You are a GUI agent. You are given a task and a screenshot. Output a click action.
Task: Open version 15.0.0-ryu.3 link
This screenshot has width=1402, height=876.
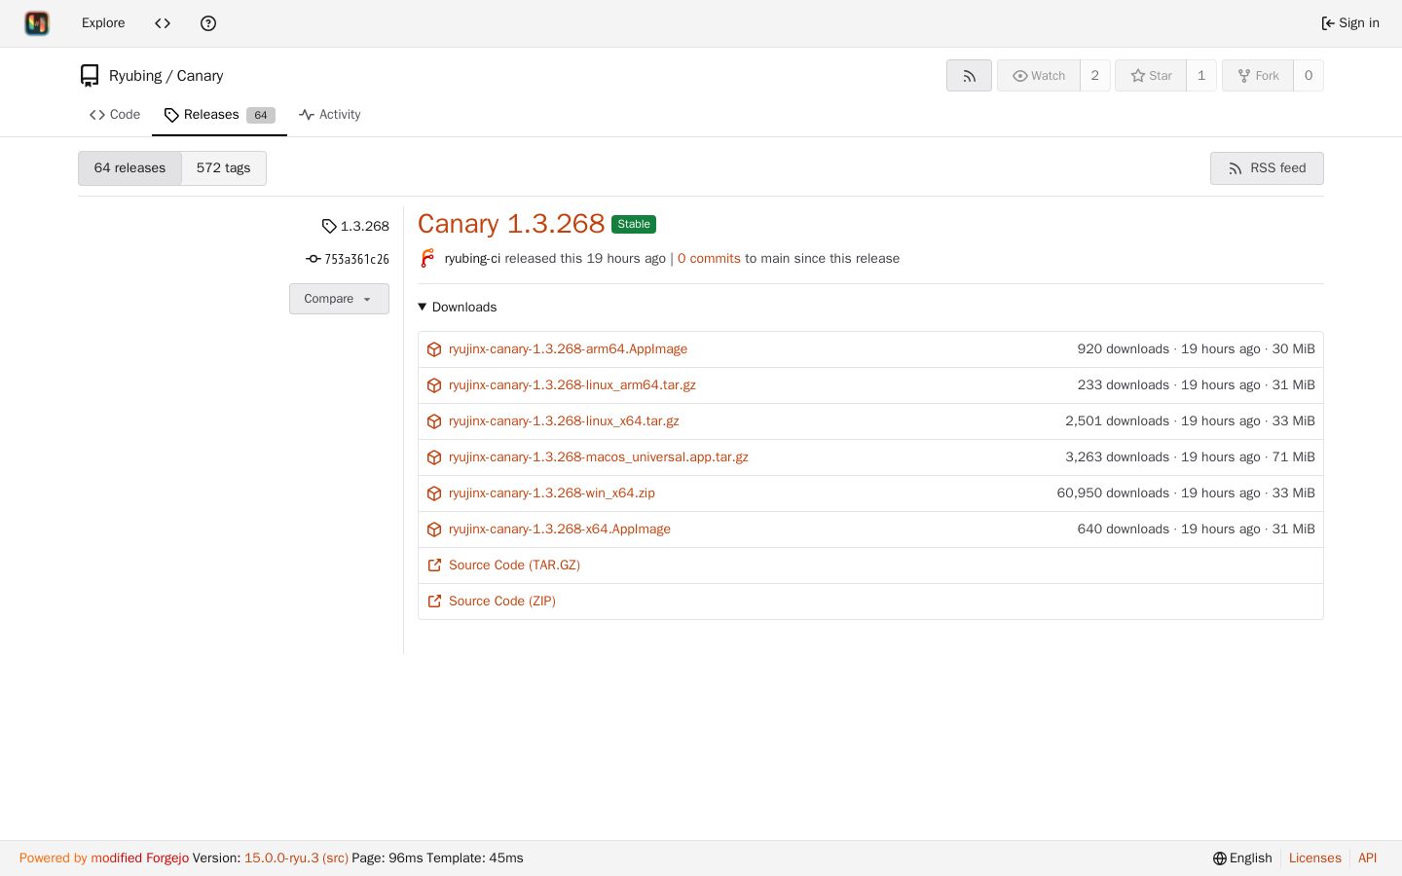pyautogui.click(x=281, y=858)
